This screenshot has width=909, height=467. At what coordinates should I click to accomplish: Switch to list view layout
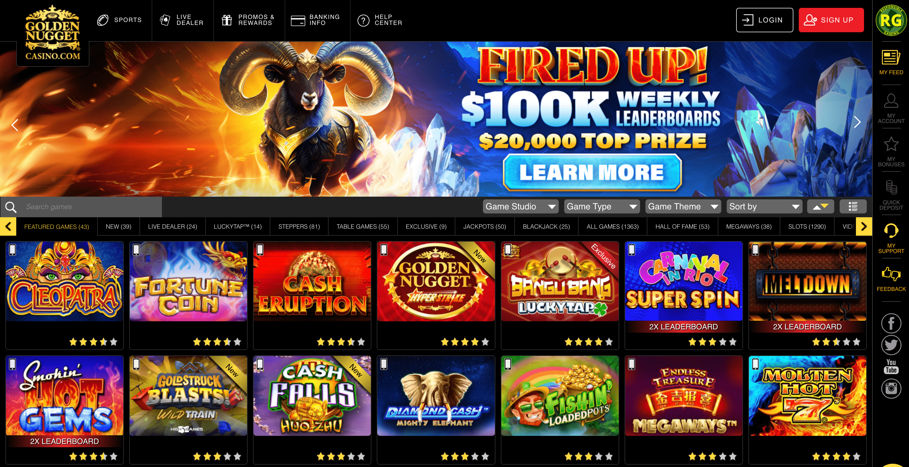pos(853,206)
